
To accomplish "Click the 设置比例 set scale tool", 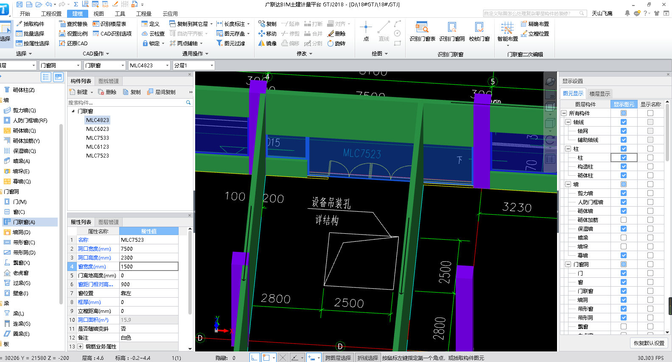I will click(73, 33).
